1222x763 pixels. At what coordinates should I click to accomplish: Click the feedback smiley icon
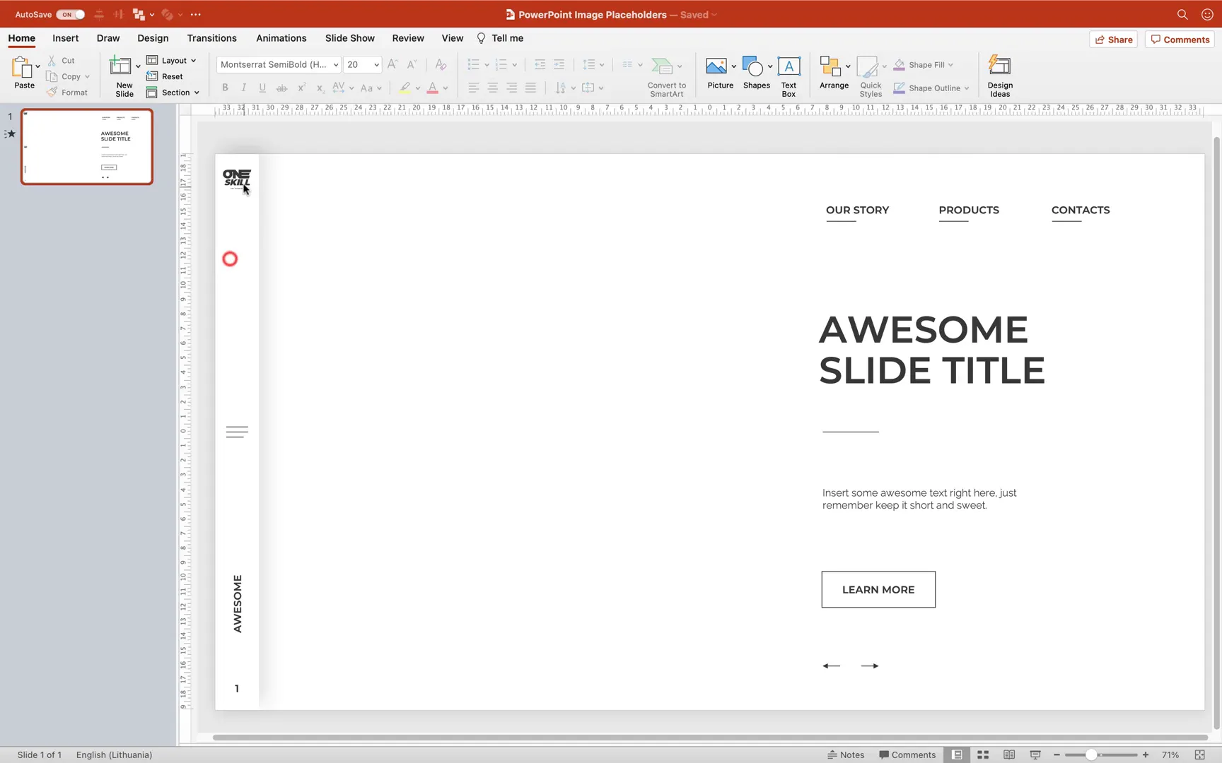[1207, 14]
